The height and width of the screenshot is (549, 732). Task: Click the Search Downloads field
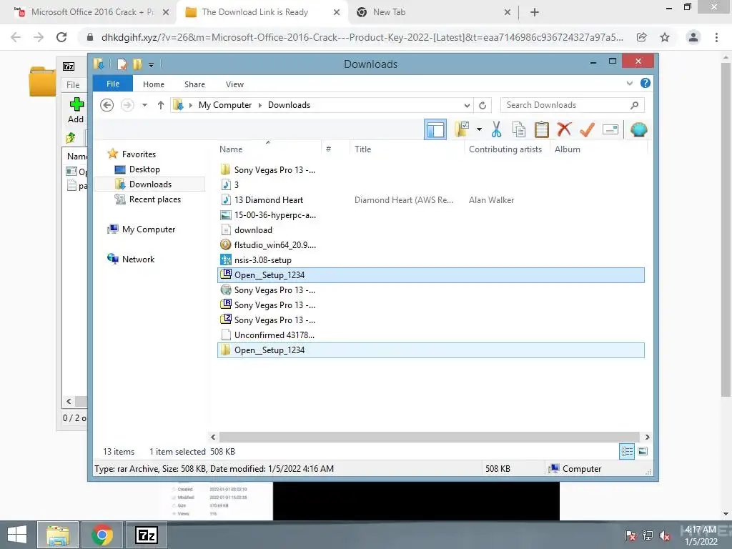pos(565,105)
